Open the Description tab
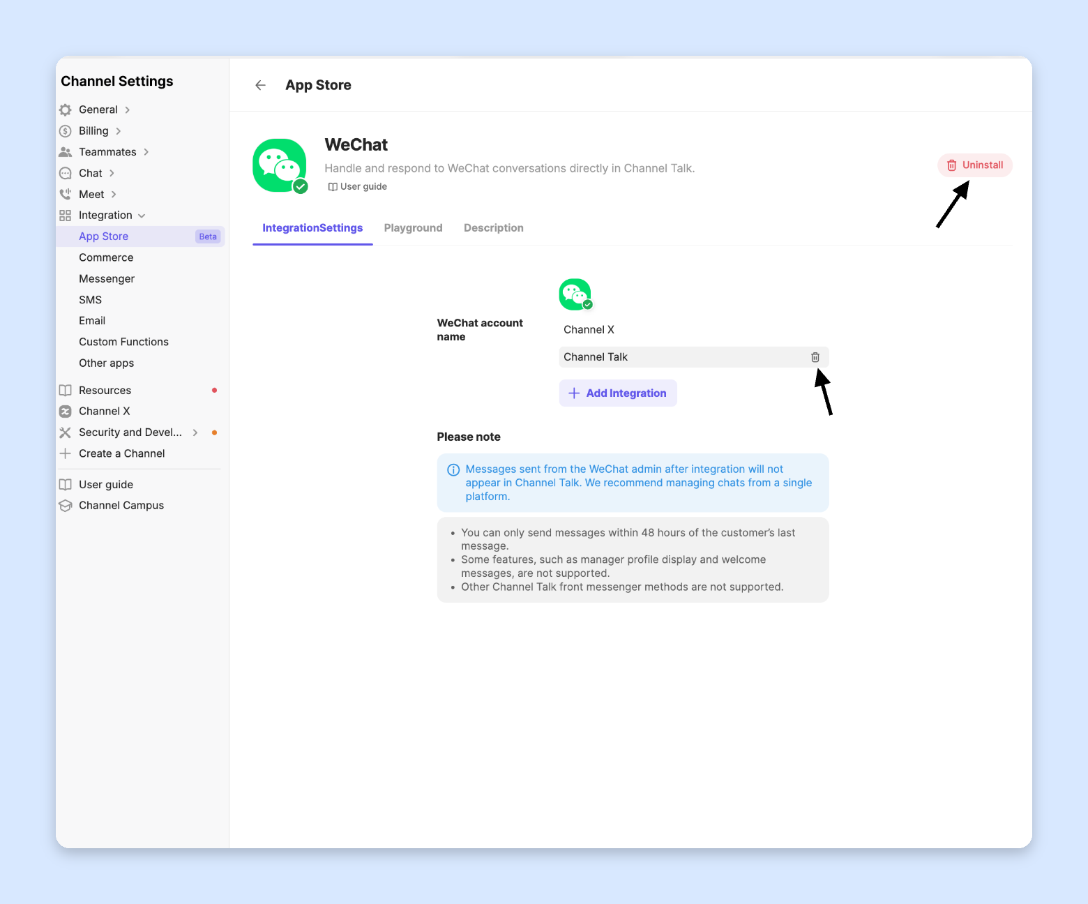Image resolution: width=1088 pixels, height=904 pixels. (x=494, y=228)
